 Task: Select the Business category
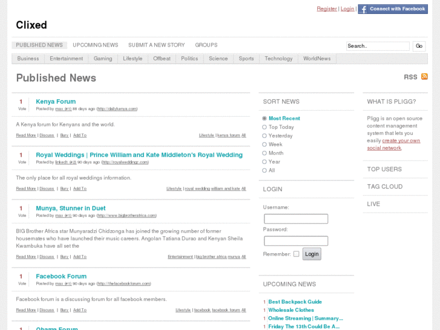click(x=28, y=58)
